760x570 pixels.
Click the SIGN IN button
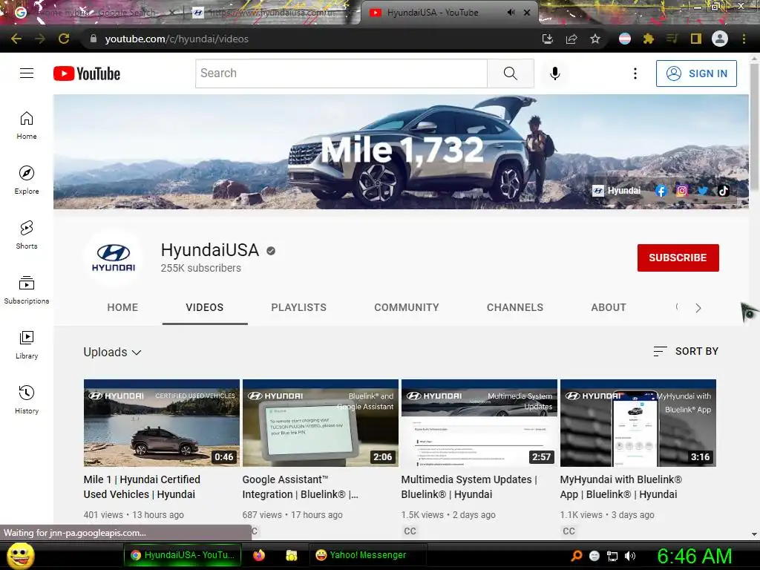[x=696, y=73]
